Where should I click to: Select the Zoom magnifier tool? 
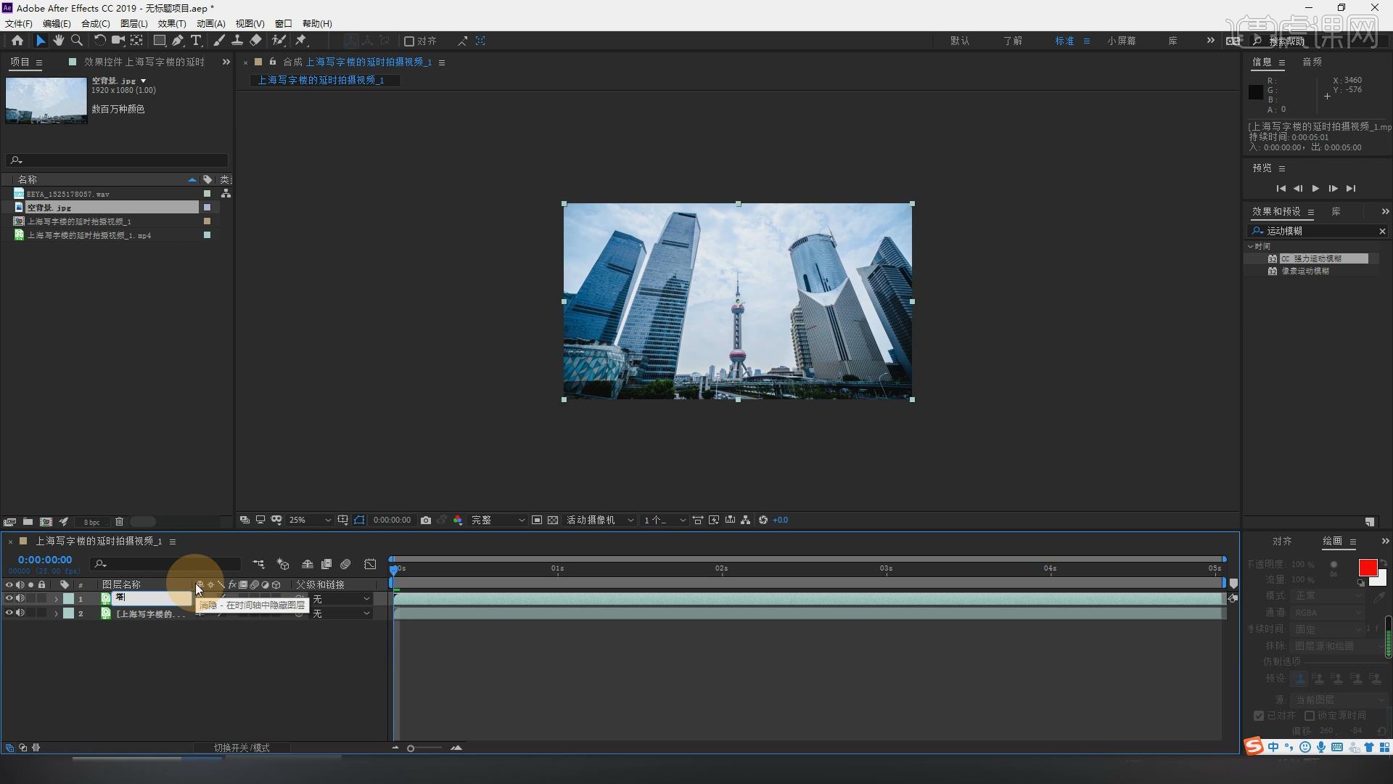pyautogui.click(x=77, y=41)
